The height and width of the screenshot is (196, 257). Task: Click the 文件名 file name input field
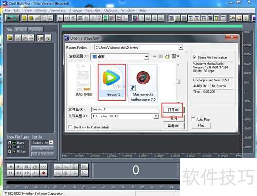click(125, 109)
